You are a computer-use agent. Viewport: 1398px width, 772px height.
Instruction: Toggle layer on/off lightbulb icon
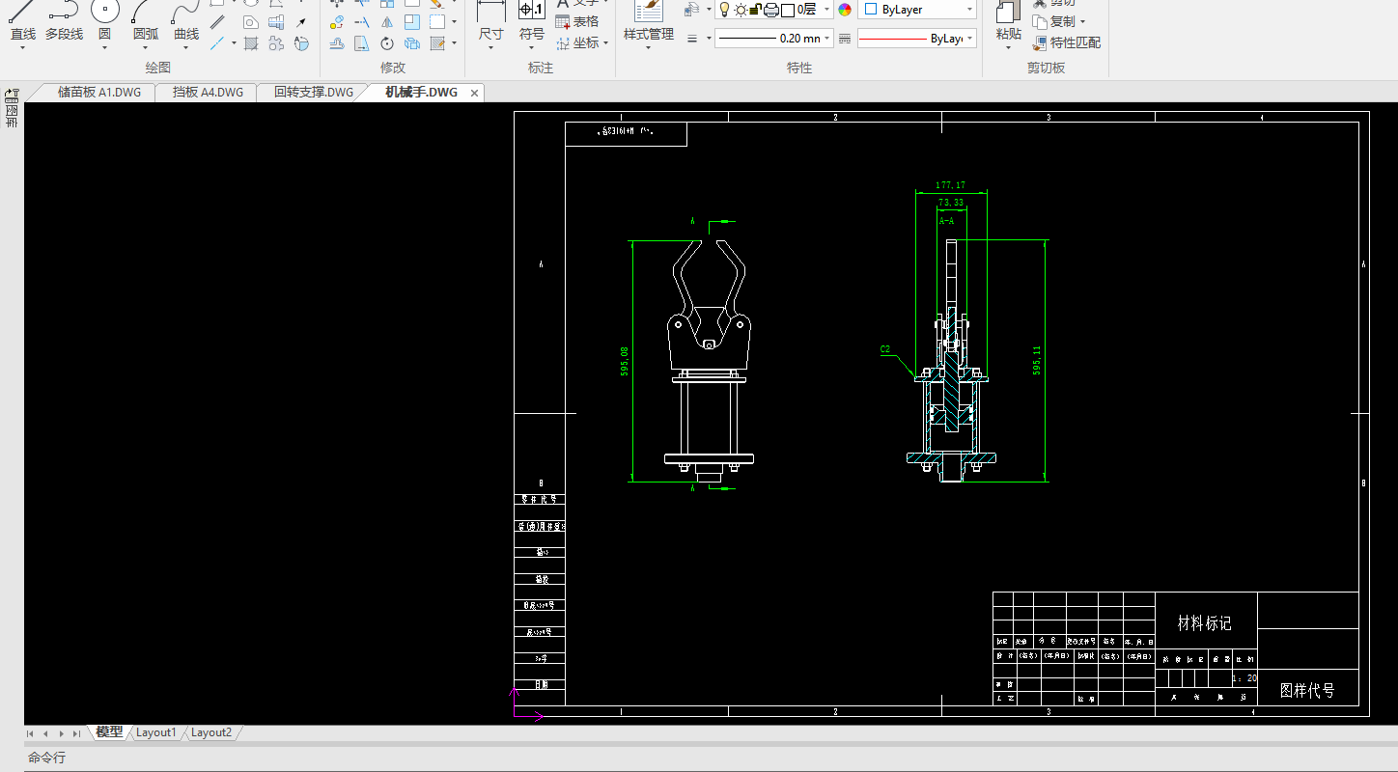pyautogui.click(x=723, y=10)
